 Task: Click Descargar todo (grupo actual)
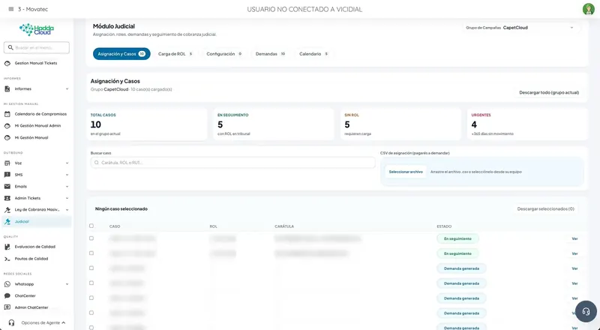[x=549, y=93]
